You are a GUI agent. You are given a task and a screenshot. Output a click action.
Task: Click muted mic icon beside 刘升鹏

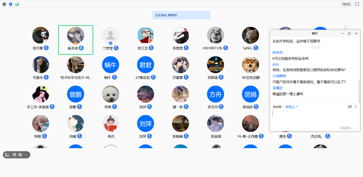click(46, 48)
